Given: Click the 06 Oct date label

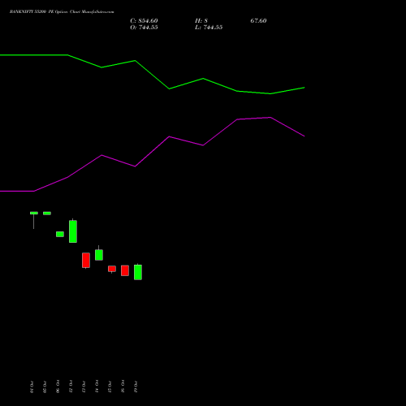Looking at the screenshot, I should pyautogui.click(x=58, y=387).
